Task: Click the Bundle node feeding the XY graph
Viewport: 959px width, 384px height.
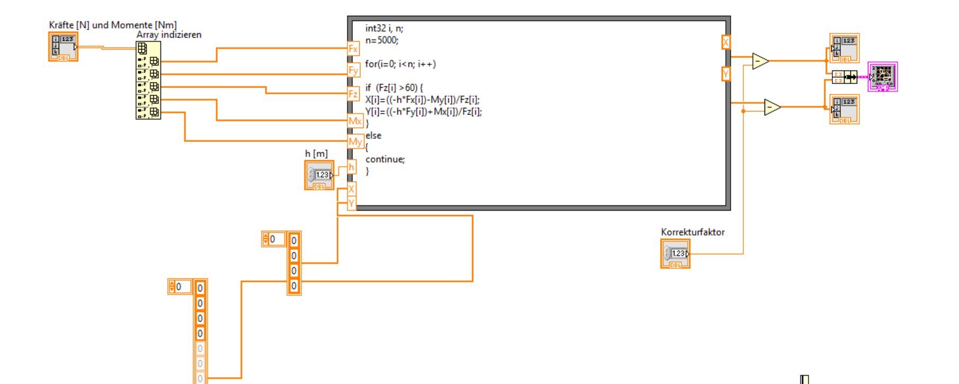Action: pyautogui.click(x=845, y=77)
